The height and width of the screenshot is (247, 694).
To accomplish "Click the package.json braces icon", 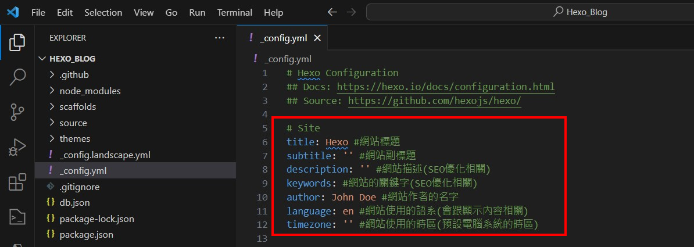I will (x=51, y=235).
